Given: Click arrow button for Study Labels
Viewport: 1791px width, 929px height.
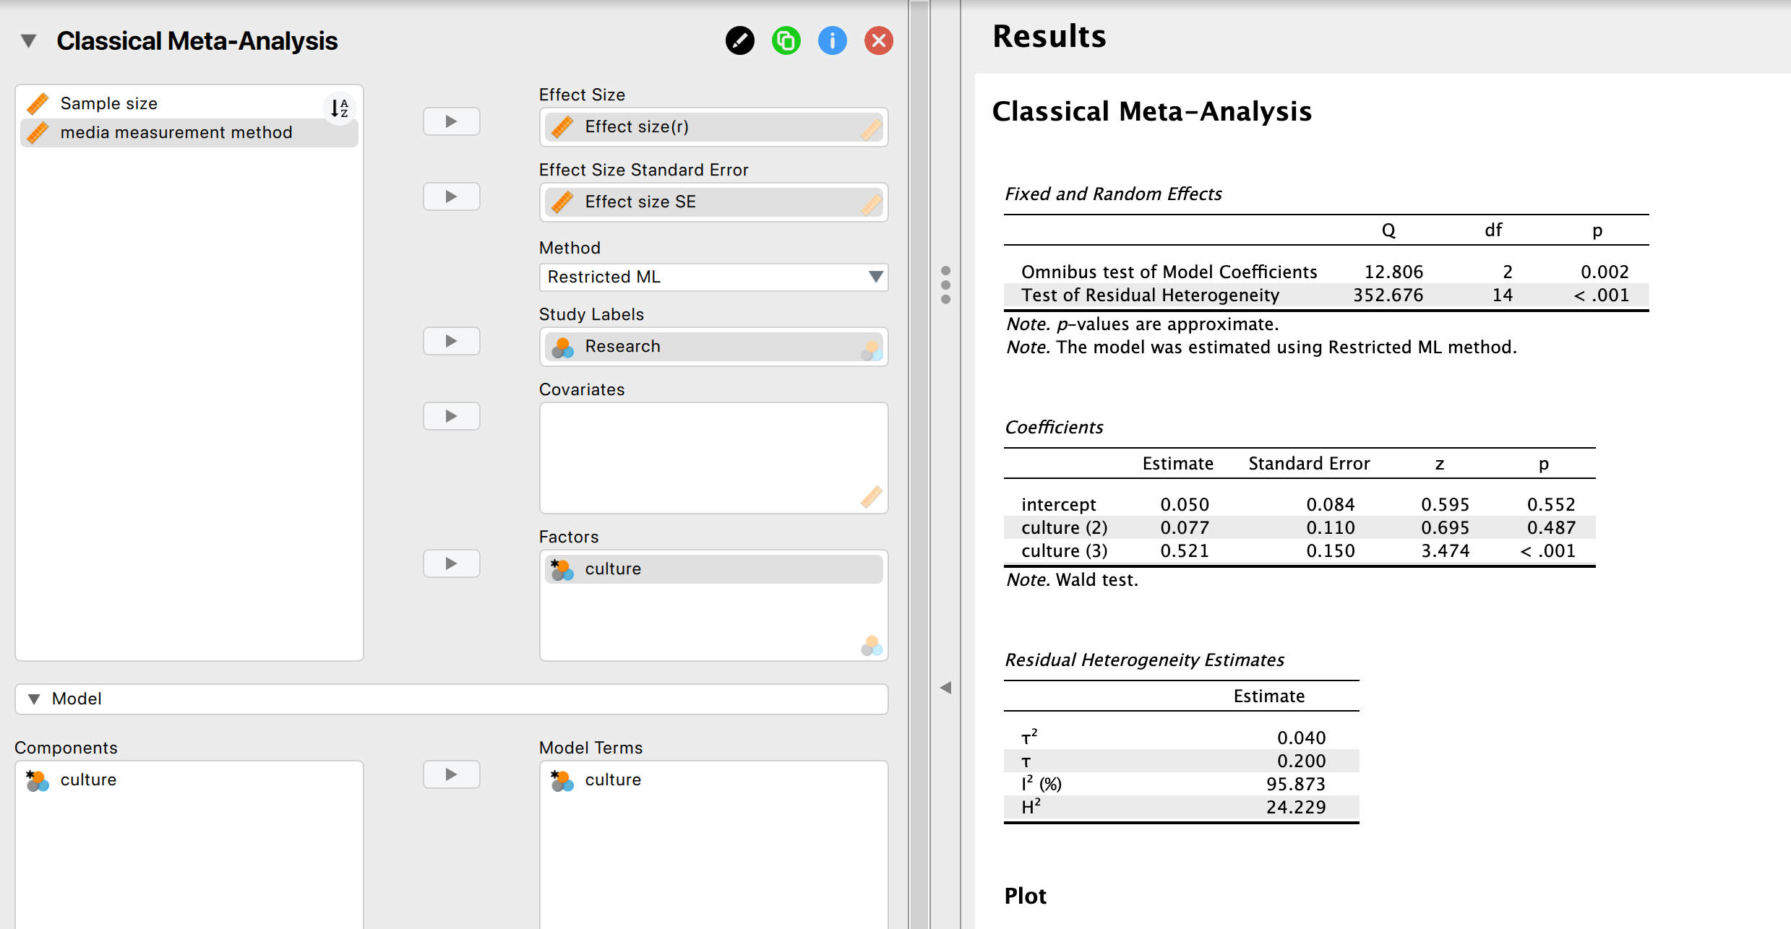Looking at the screenshot, I should click(x=451, y=341).
